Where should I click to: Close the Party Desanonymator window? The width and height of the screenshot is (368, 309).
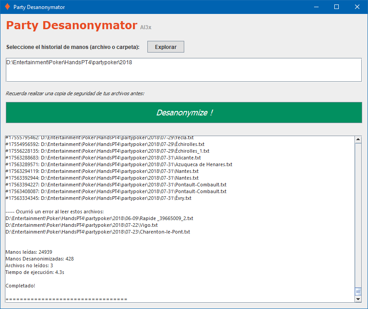(357, 7)
